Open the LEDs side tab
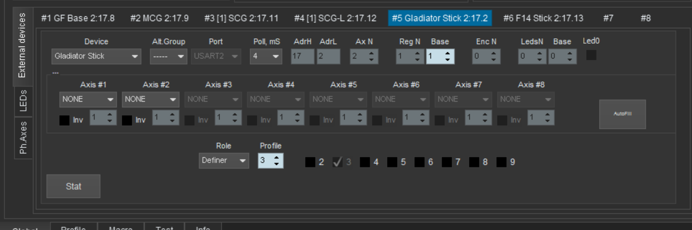The image size is (692, 230). 23,101
